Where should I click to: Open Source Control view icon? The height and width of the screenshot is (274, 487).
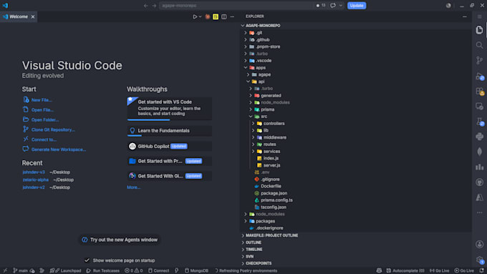click(x=479, y=61)
